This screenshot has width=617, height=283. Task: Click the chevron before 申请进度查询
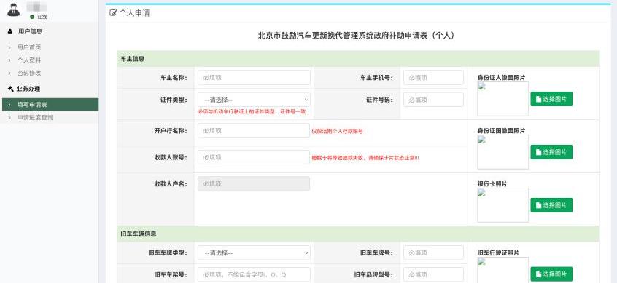9,117
